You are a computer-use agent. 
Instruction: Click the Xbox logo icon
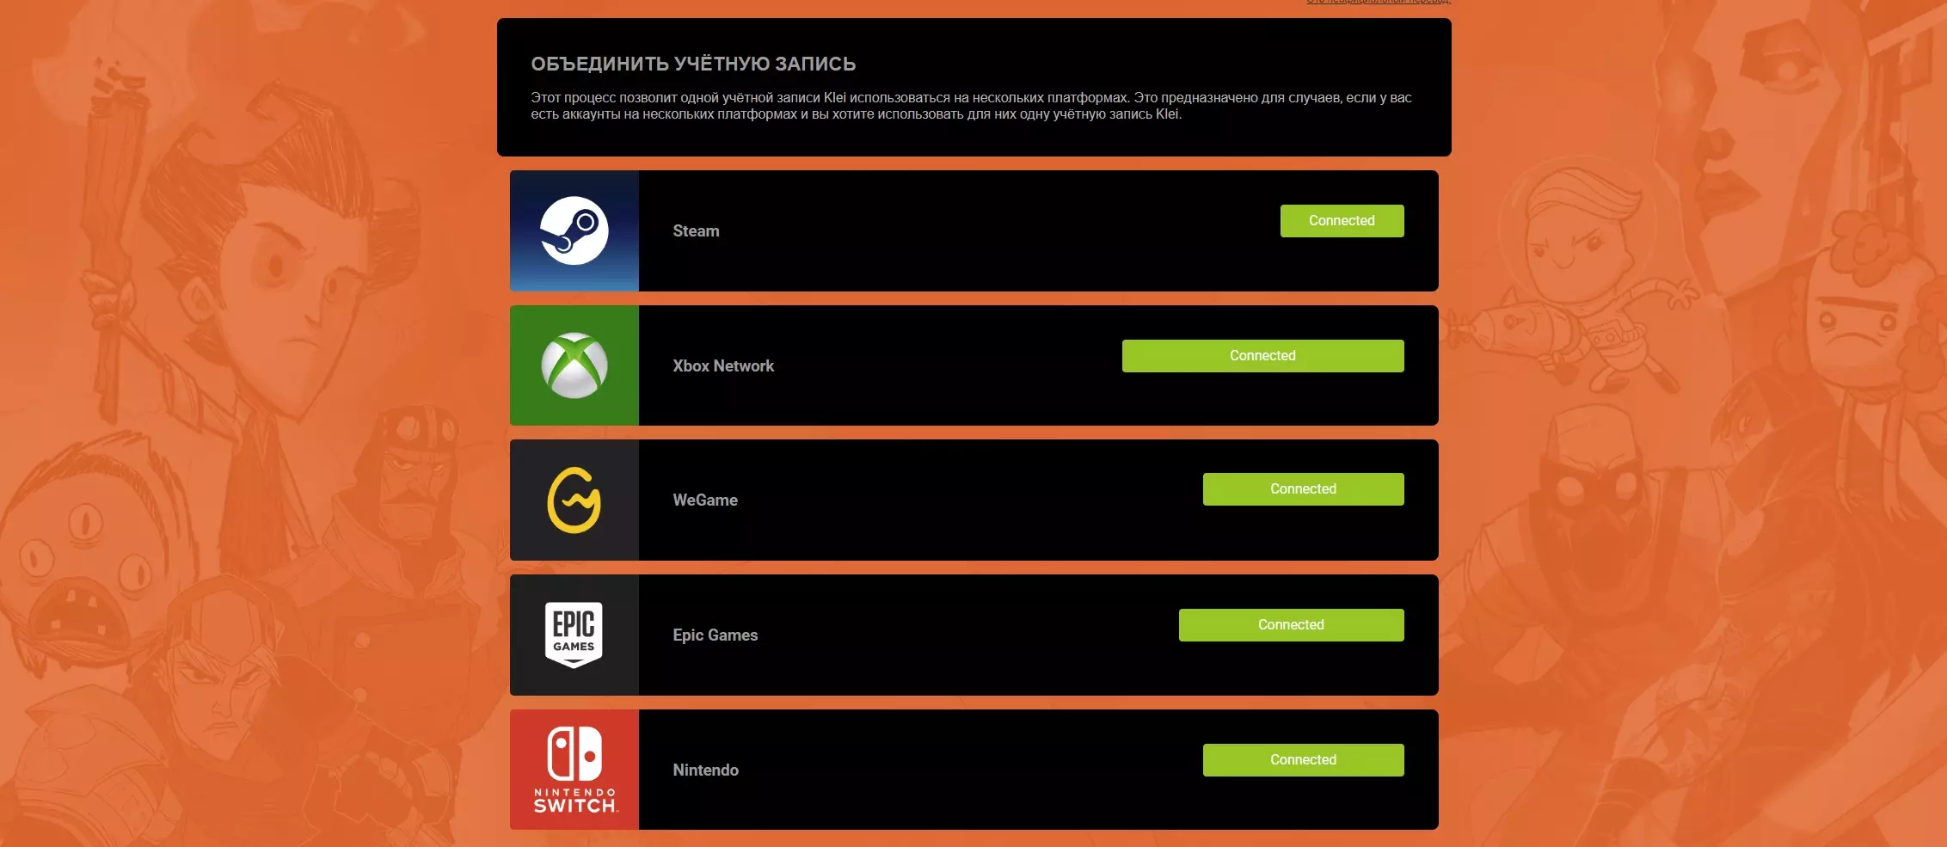click(x=574, y=365)
